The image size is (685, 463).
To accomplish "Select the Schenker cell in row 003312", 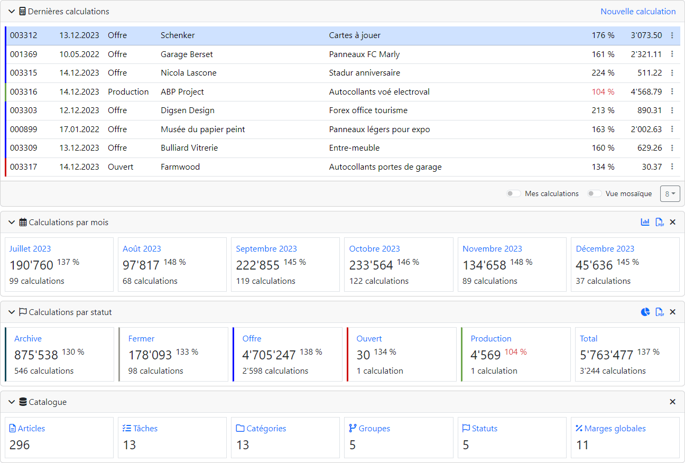I will [178, 35].
